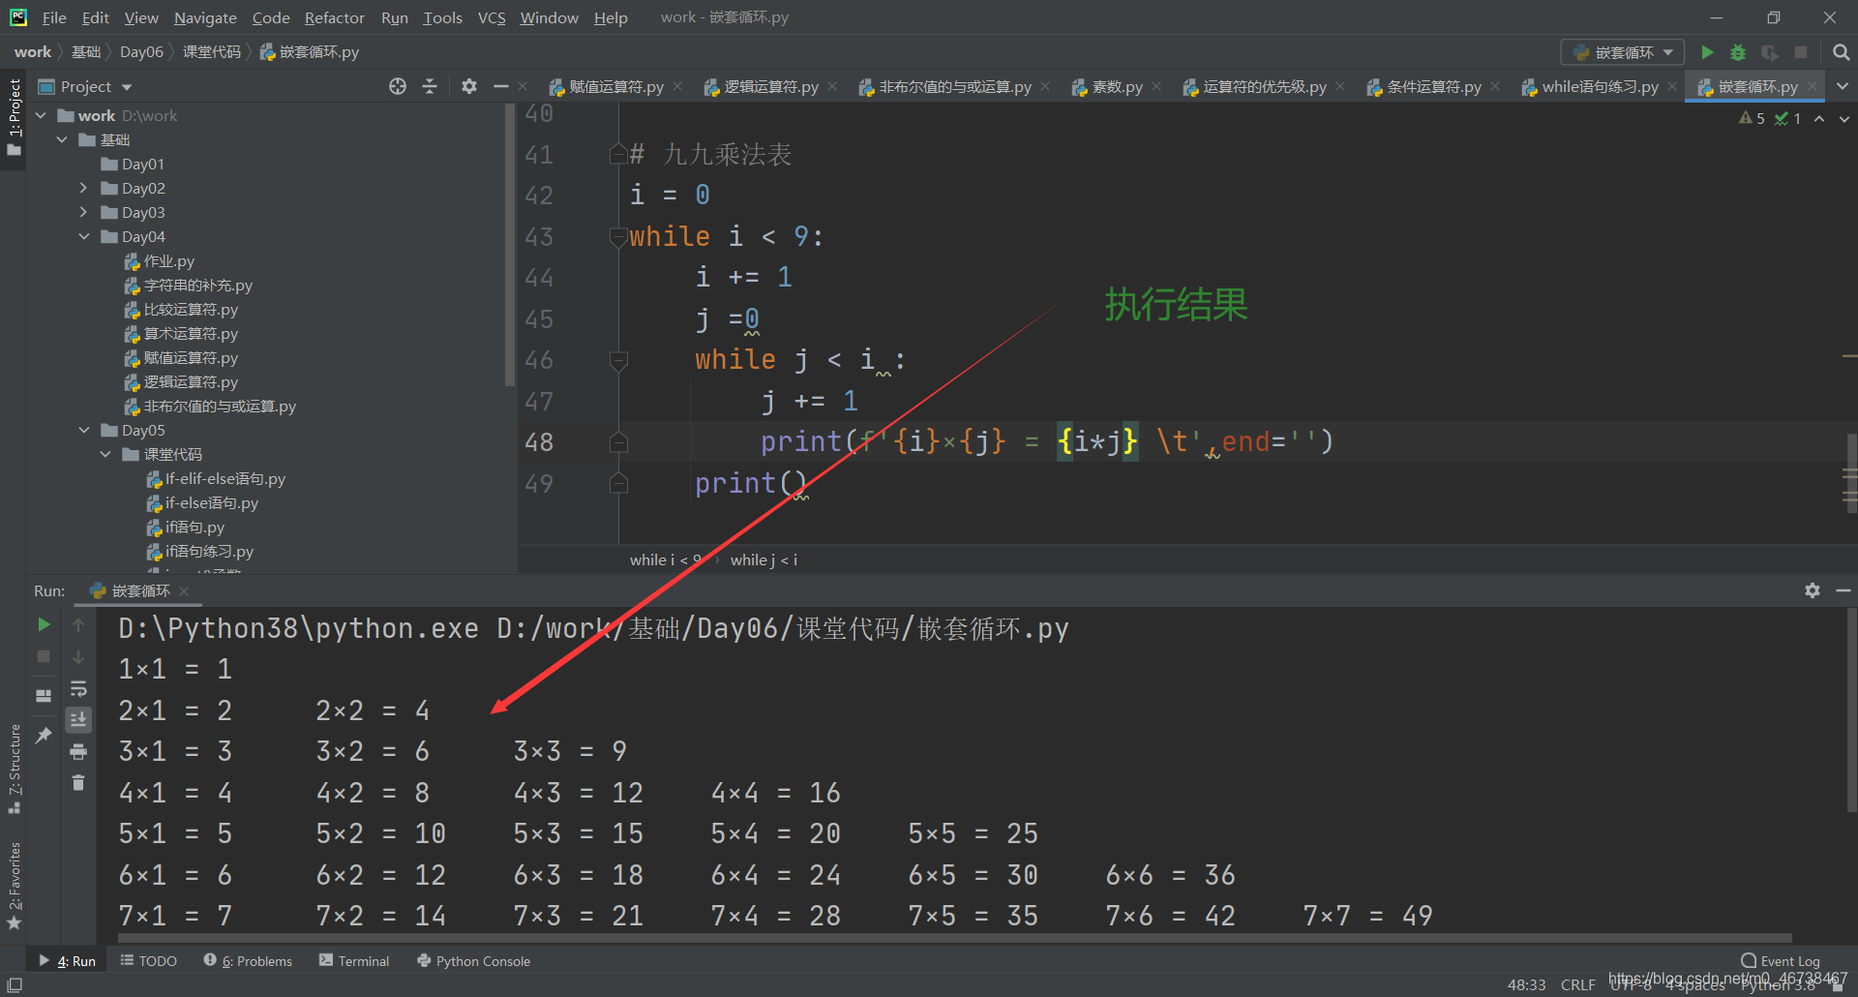Click Day06 in the navigation breadcrumb
This screenshot has height=997, width=1858.
tap(141, 52)
